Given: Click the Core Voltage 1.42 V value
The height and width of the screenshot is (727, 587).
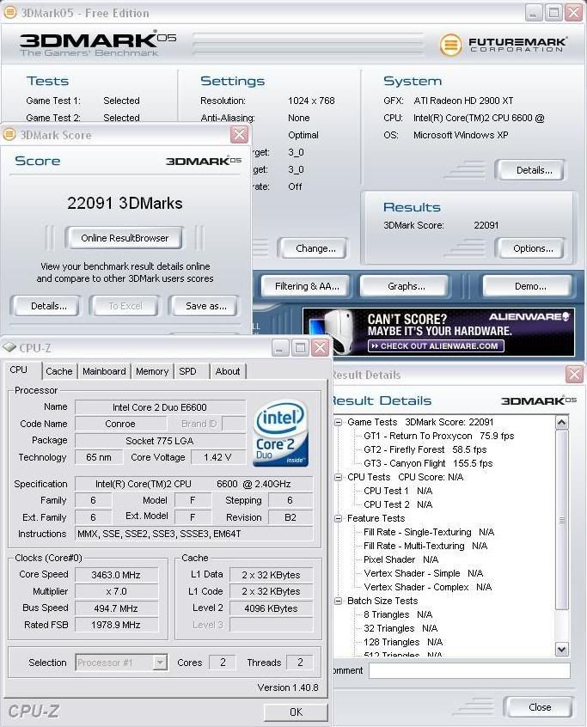Looking at the screenshot, I should click(217, 457).
